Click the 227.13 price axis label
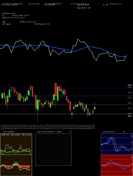The image size is (133, 176). [x=130, y=98]
